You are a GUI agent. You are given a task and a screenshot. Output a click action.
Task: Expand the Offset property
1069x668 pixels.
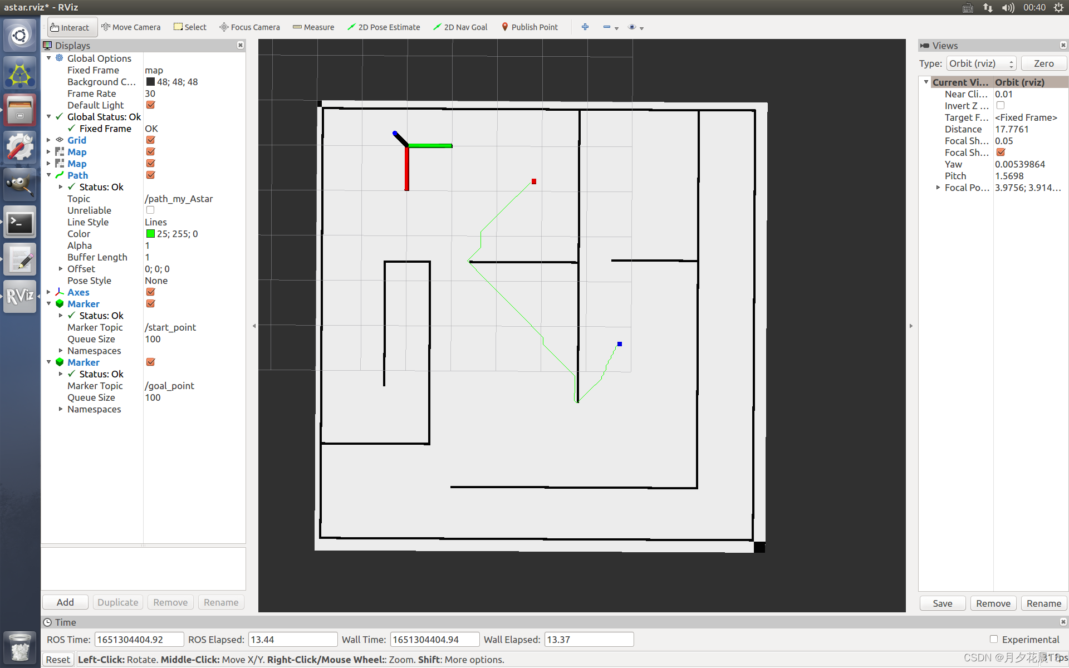(x=61, y=268)
